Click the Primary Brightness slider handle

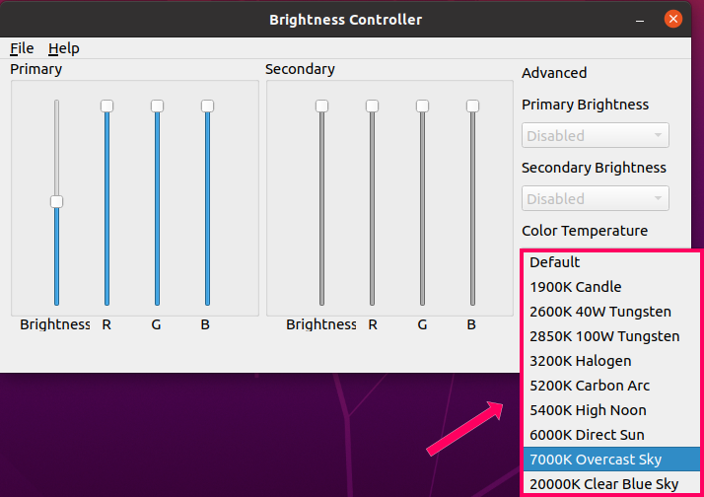coord(56,201)
